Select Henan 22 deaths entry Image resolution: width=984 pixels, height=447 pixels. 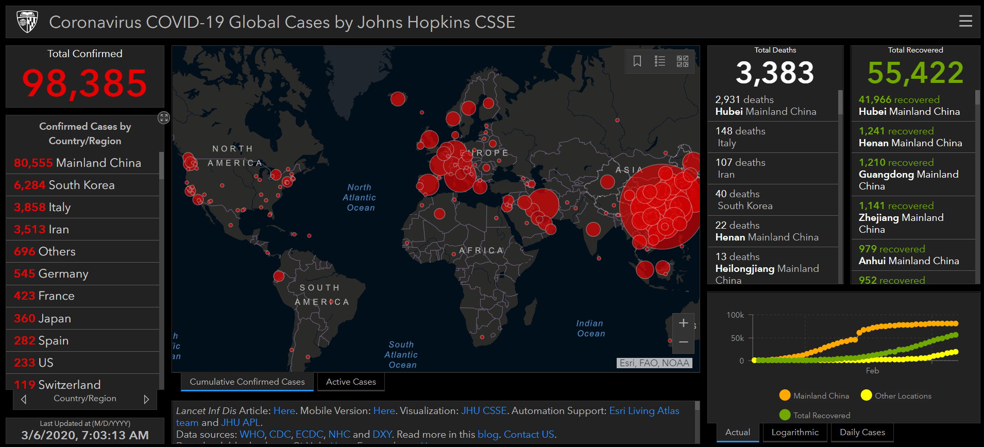(773, 231)
